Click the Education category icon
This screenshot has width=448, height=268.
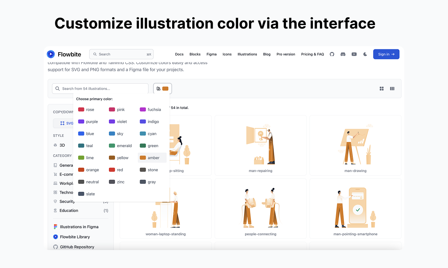55,211
